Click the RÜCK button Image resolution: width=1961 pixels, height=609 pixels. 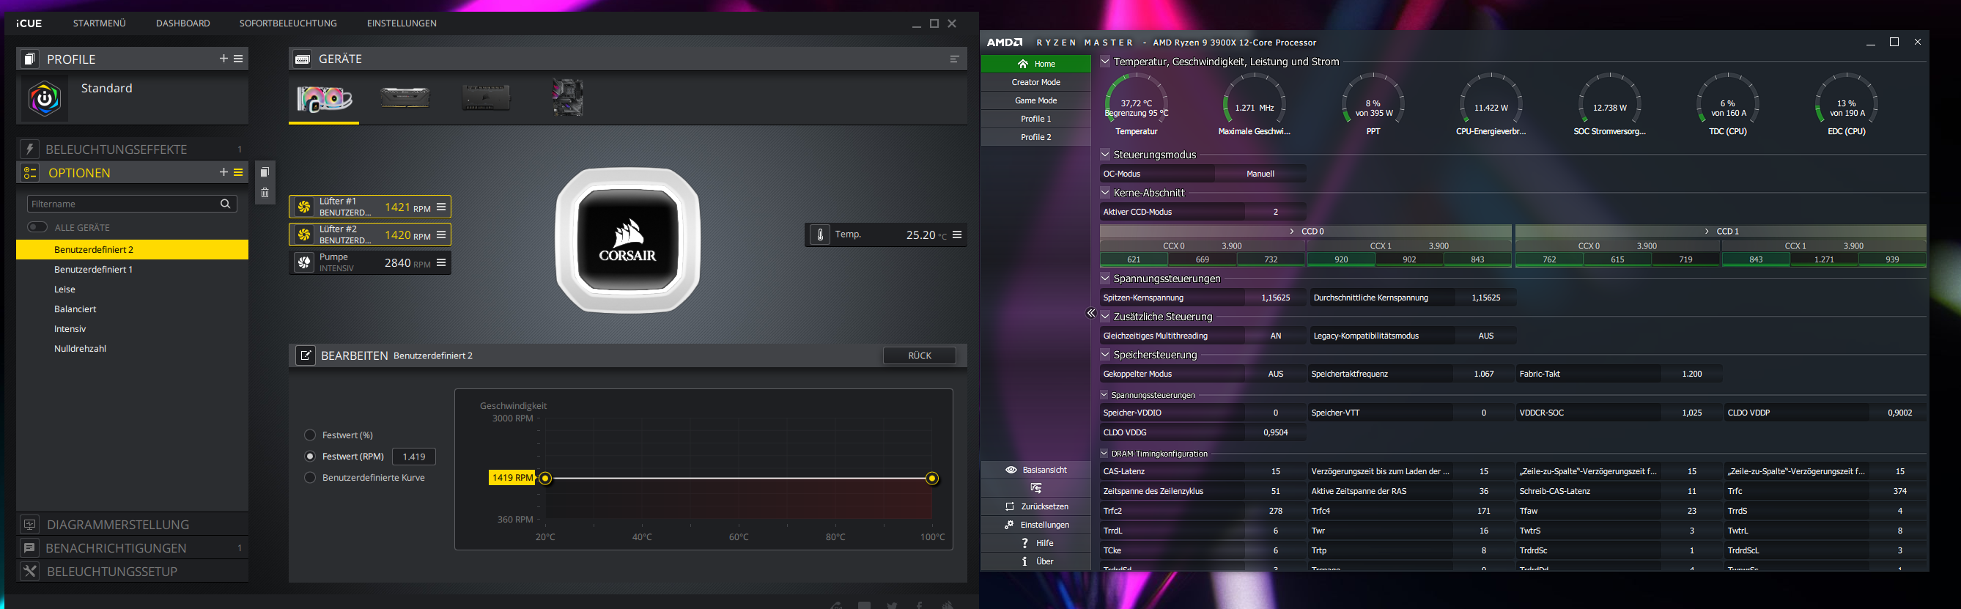[920, 355]
